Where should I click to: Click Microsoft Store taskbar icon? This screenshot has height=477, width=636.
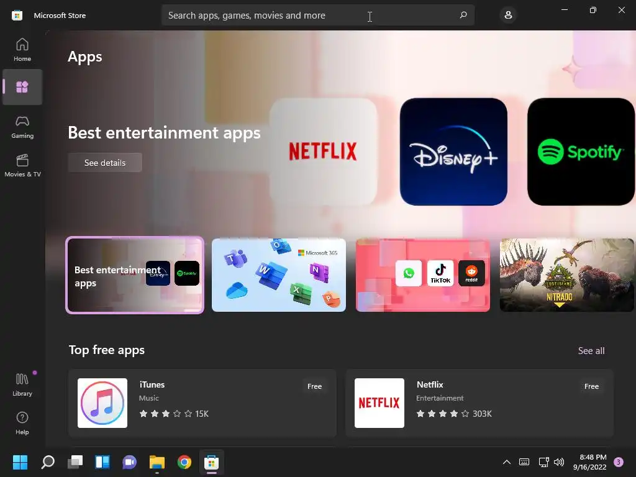[211, 461]
